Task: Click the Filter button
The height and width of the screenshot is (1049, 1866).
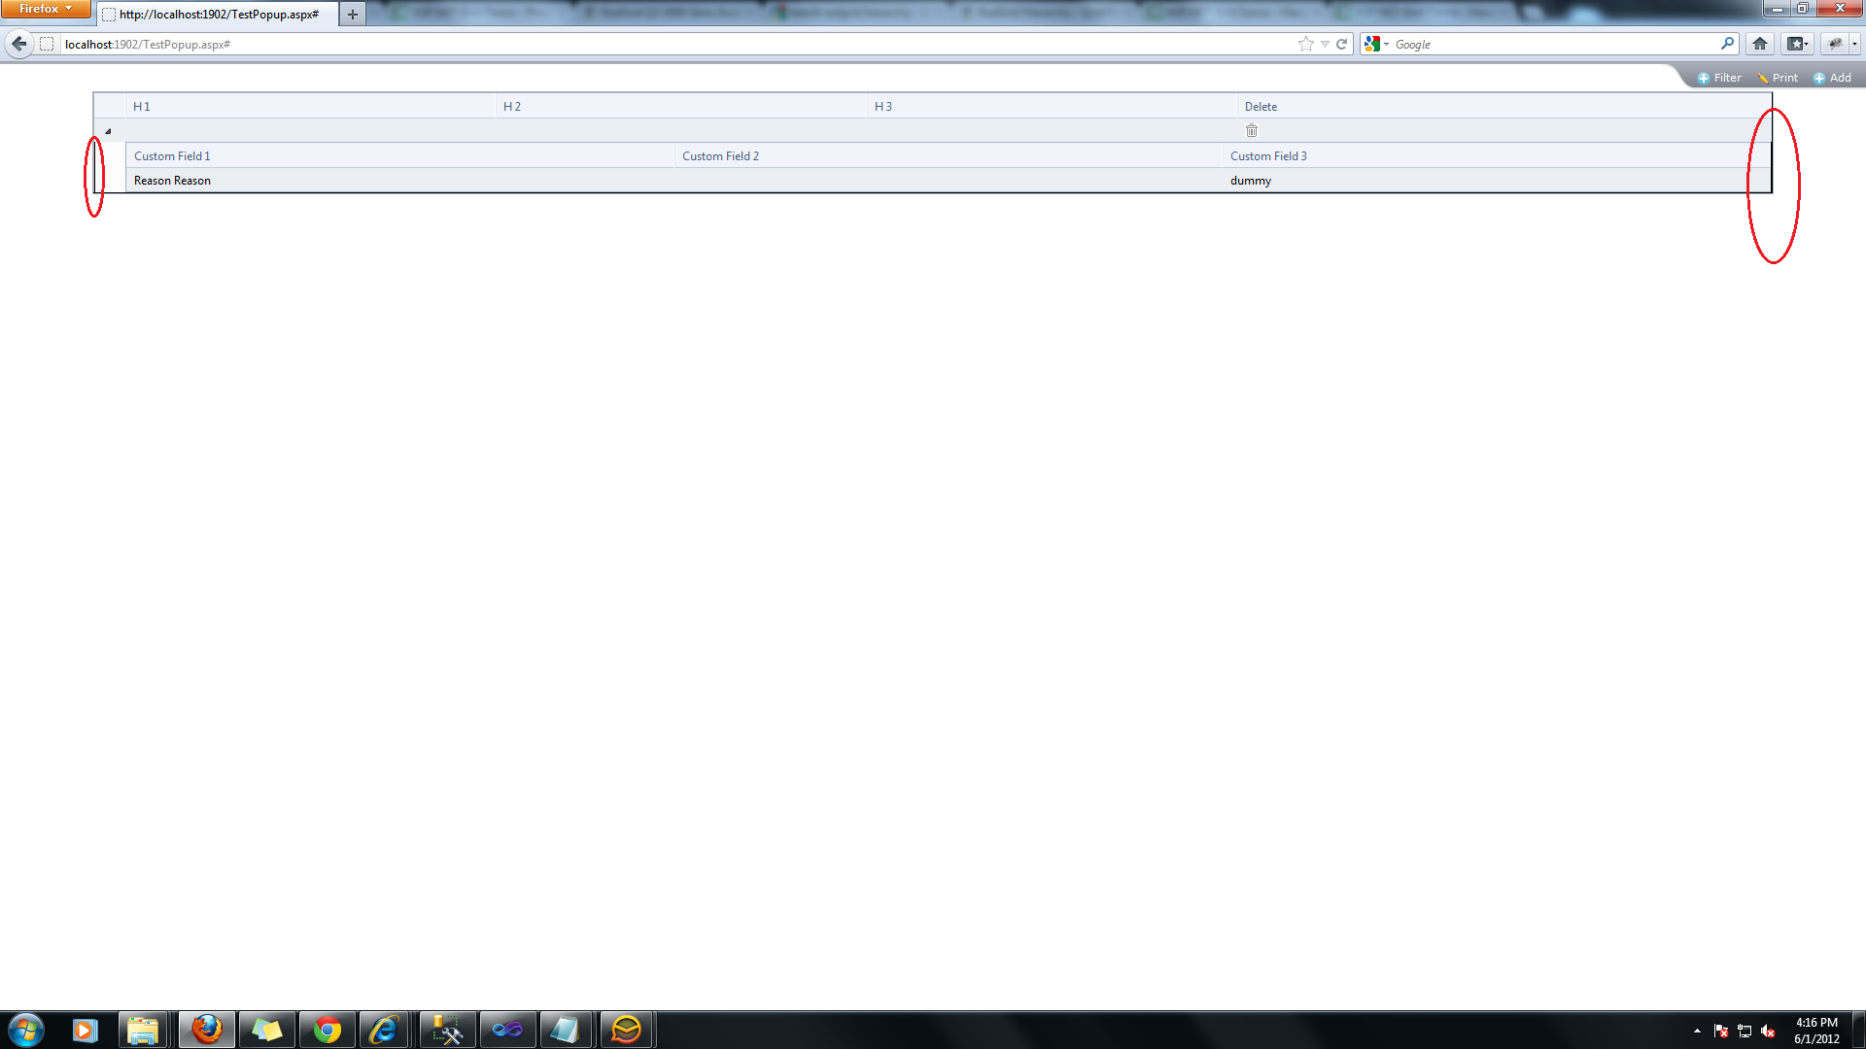Action: pos(1719,78)
